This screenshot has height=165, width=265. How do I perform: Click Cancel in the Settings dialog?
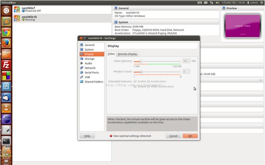[174, 136]
